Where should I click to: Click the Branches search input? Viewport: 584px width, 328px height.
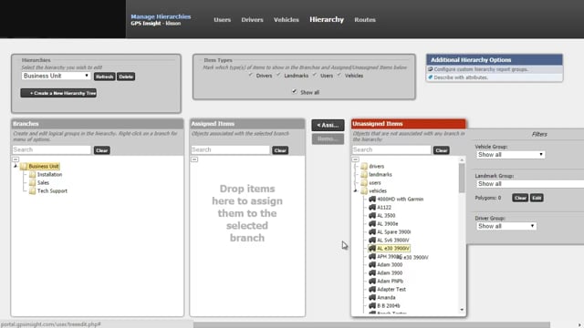point(51,149)
